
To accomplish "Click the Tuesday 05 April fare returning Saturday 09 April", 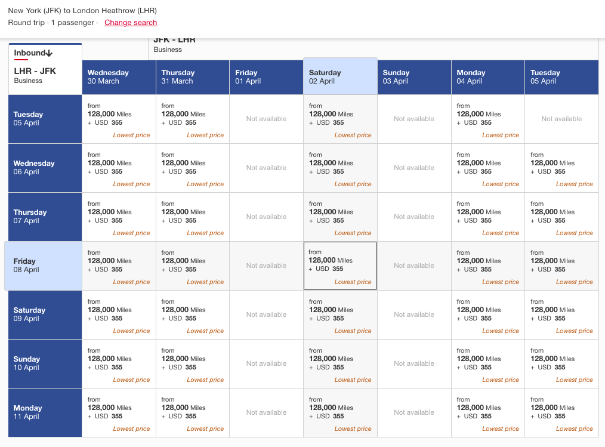I will 561,314.
